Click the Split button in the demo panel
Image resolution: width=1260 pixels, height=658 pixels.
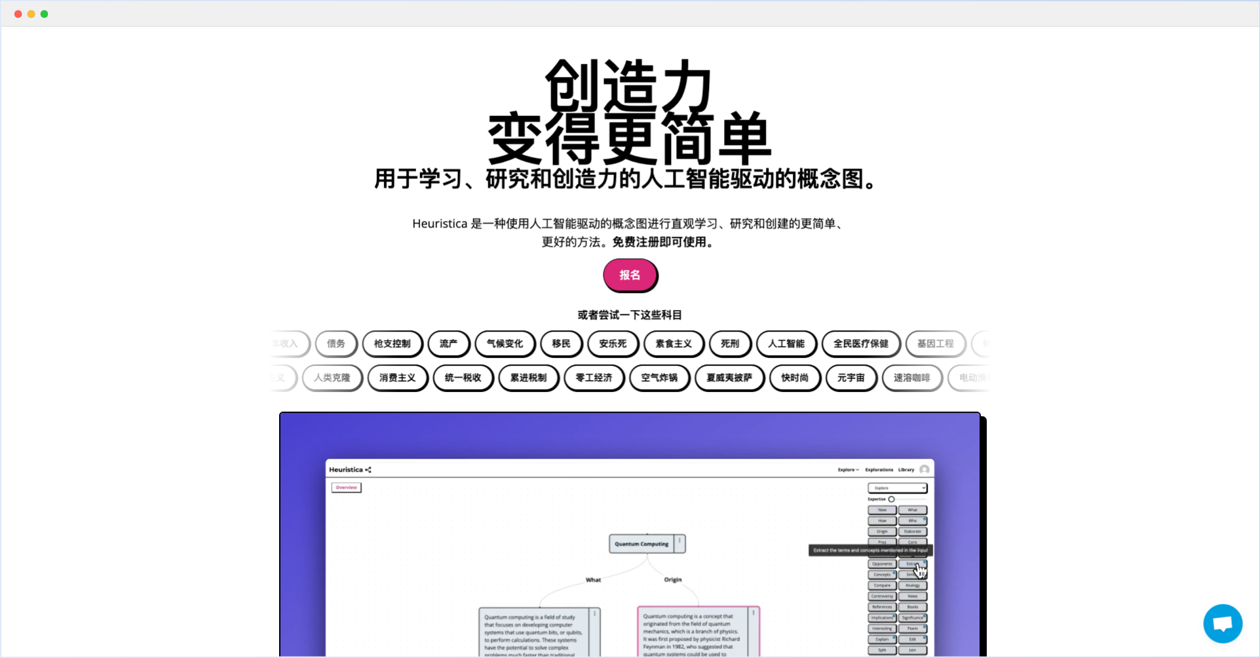coord(882,650)
